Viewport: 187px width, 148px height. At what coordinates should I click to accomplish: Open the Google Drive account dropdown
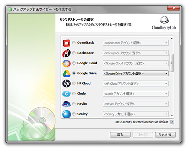click(136, 74)
